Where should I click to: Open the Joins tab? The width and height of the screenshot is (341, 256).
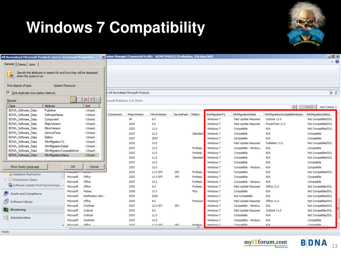(x=32, y=64)
